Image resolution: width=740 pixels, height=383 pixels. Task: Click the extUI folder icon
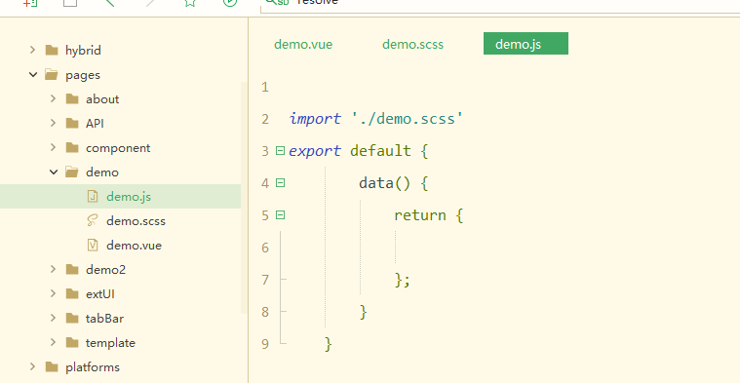click(x=72, y=294)
